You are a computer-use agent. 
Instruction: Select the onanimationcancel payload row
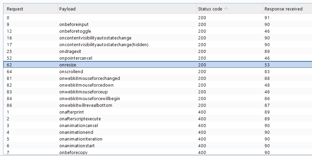coord(158,125)
